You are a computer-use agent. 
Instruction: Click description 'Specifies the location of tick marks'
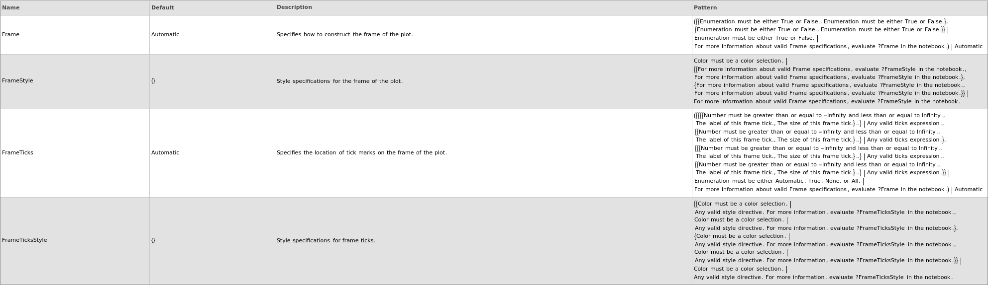(362, 153)
